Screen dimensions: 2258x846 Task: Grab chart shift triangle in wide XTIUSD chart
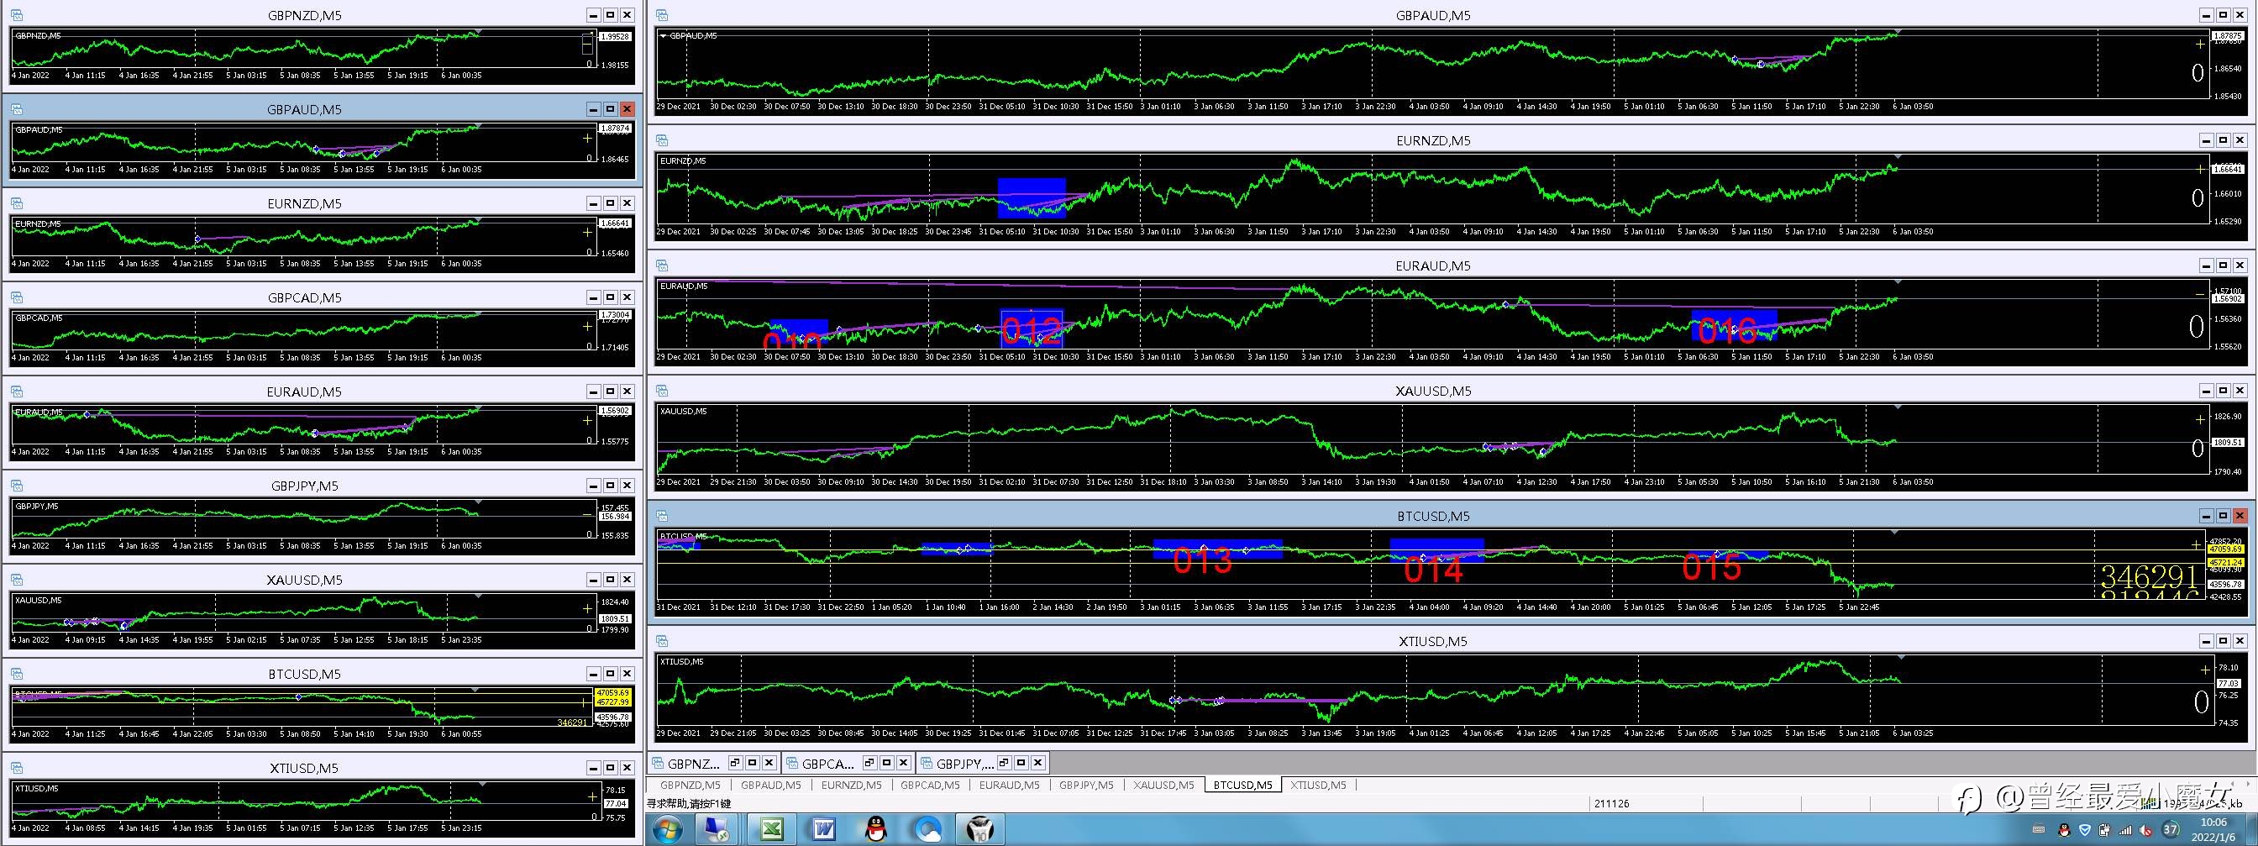pyautogui.click(x=1900, y=659)
